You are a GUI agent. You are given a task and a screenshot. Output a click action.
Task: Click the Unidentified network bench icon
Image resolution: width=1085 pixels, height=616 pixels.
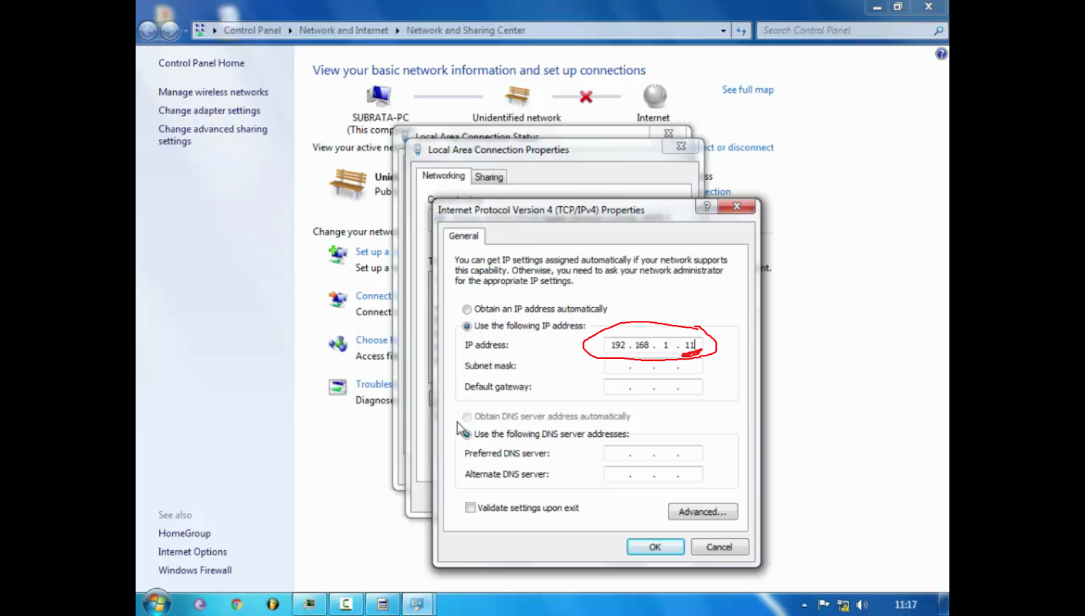[517, 95]
